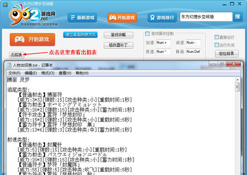Open the 查看(V) menu
Viewport: 247px width, 175px height.
point(65,73)
